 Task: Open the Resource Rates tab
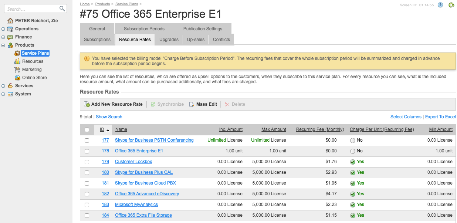[135, 40]
